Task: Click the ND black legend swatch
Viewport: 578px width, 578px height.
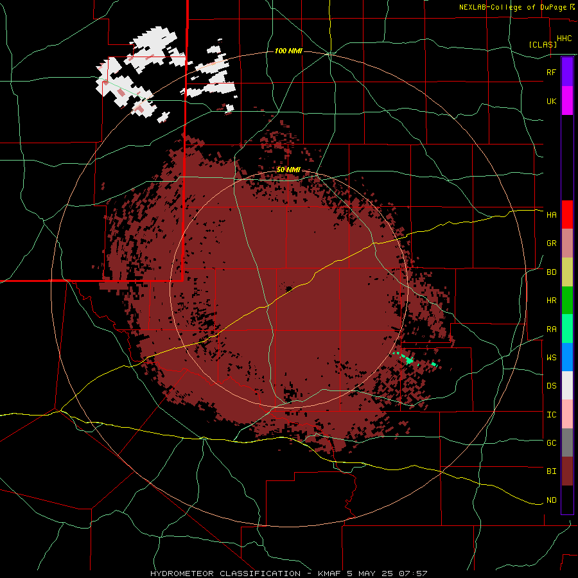Action: [567, 500]
